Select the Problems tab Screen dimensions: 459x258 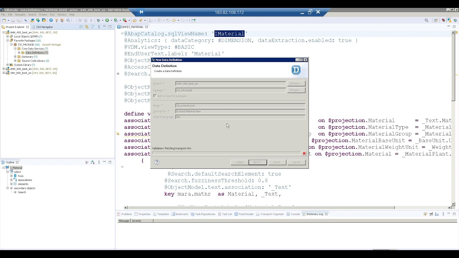pos(124,214)
